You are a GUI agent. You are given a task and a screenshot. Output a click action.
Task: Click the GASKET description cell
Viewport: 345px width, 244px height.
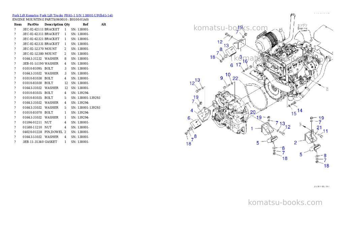51,142
